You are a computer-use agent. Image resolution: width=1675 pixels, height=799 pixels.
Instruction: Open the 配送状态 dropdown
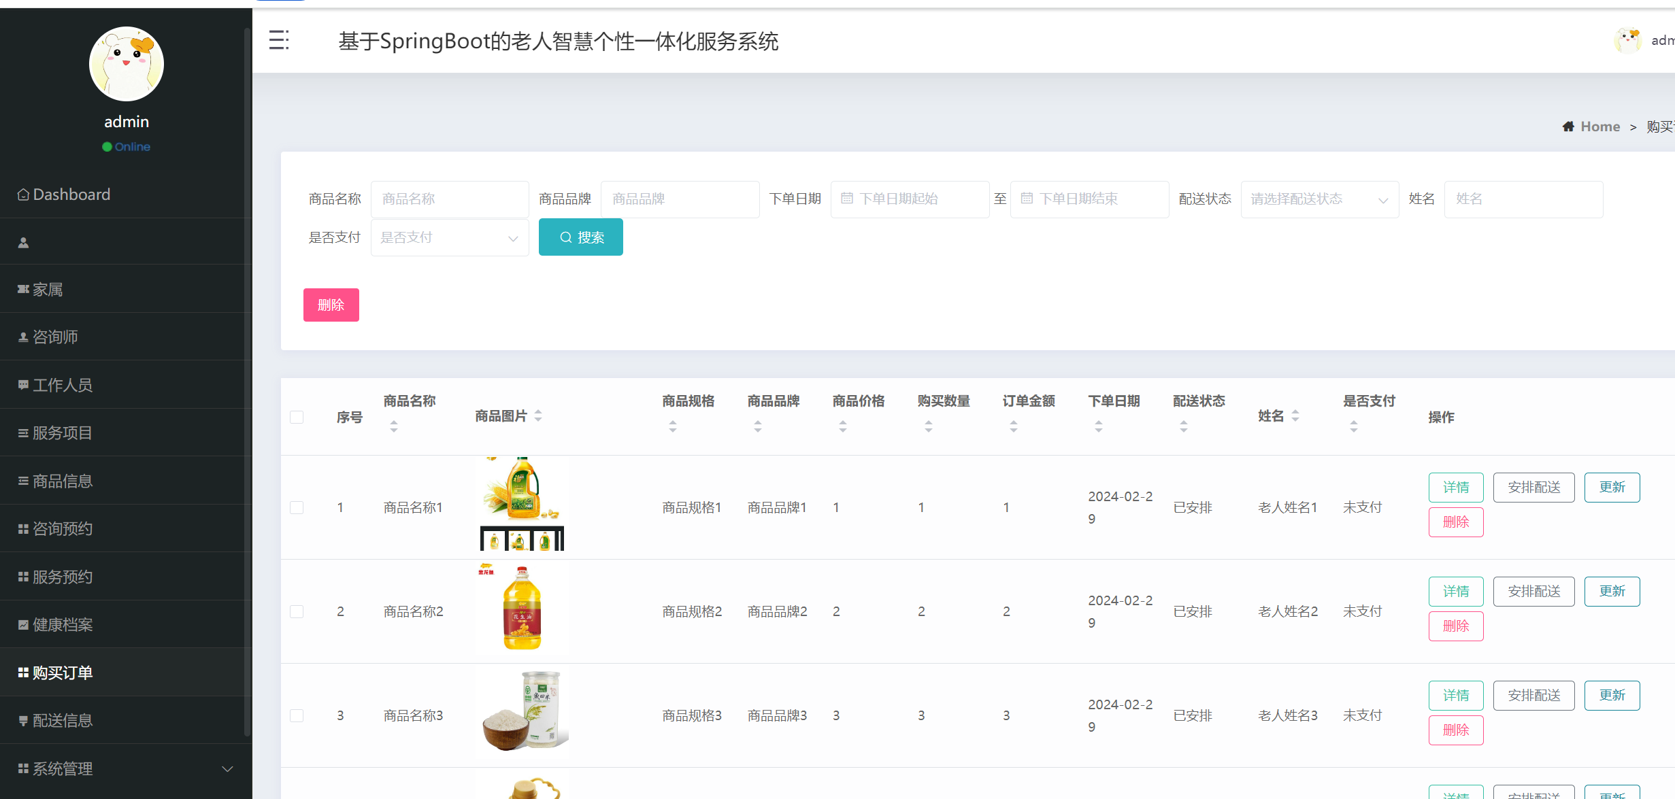1319,199
